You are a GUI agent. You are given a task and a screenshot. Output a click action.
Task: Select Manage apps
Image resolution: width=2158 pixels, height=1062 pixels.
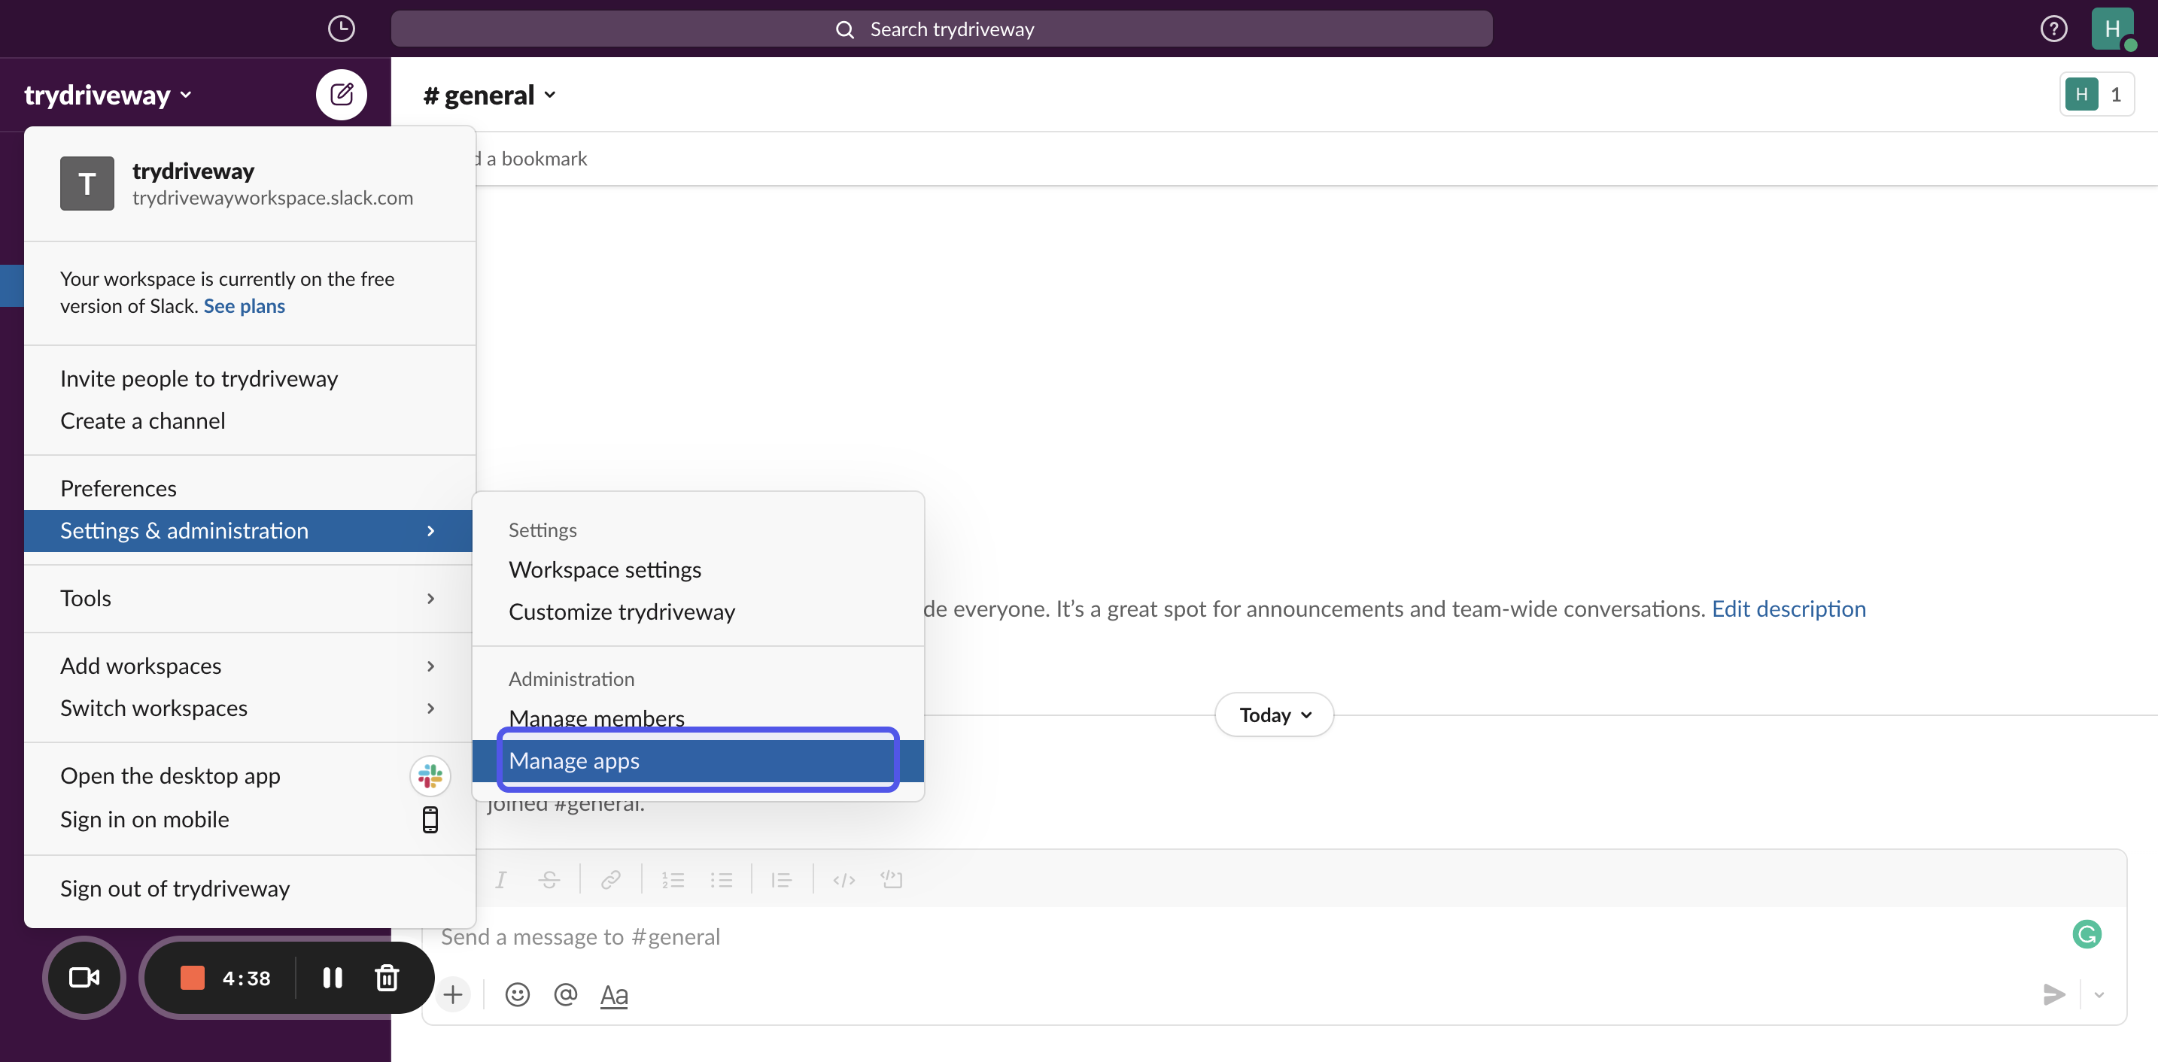click(x=698, y=760)
